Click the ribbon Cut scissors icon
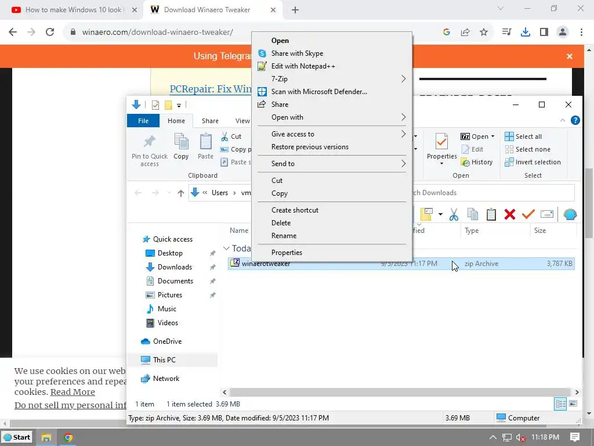 click(224, 136)
